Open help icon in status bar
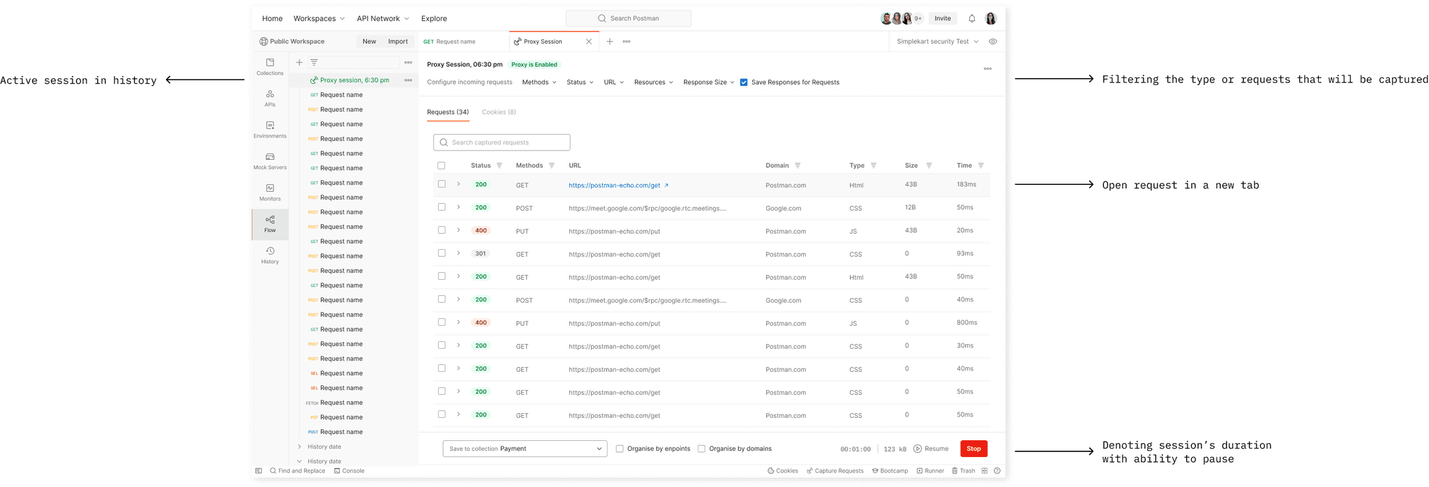Viewport: 1429px width, 487px height. (997, 471)
